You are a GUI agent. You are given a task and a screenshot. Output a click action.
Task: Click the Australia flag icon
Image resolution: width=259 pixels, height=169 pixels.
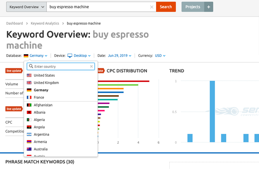point(29,149)
